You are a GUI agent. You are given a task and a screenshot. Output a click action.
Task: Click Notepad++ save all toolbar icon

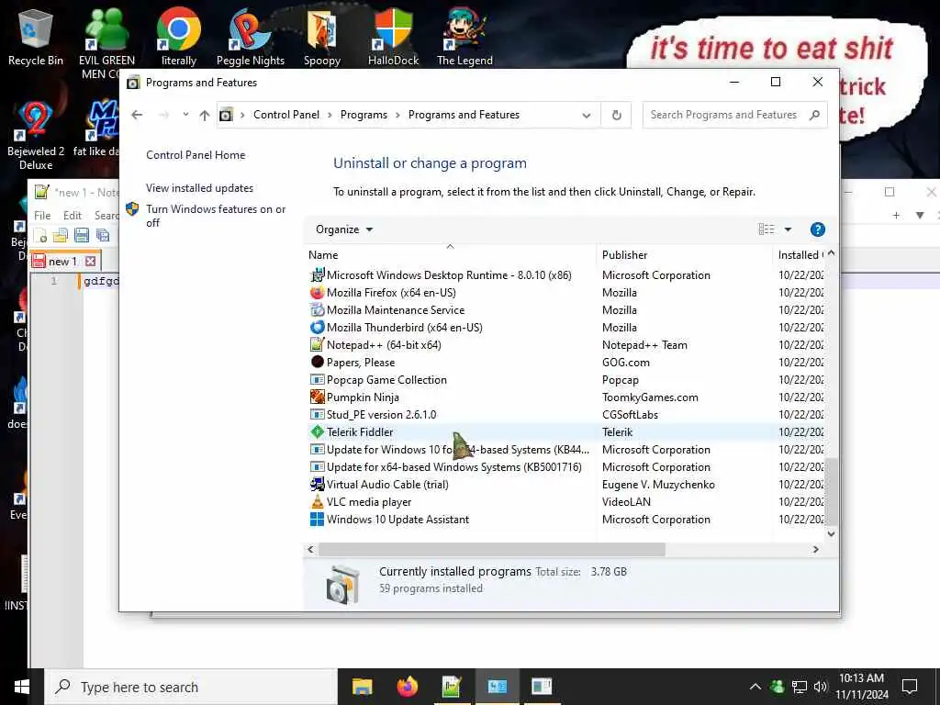tap(103, 235)
